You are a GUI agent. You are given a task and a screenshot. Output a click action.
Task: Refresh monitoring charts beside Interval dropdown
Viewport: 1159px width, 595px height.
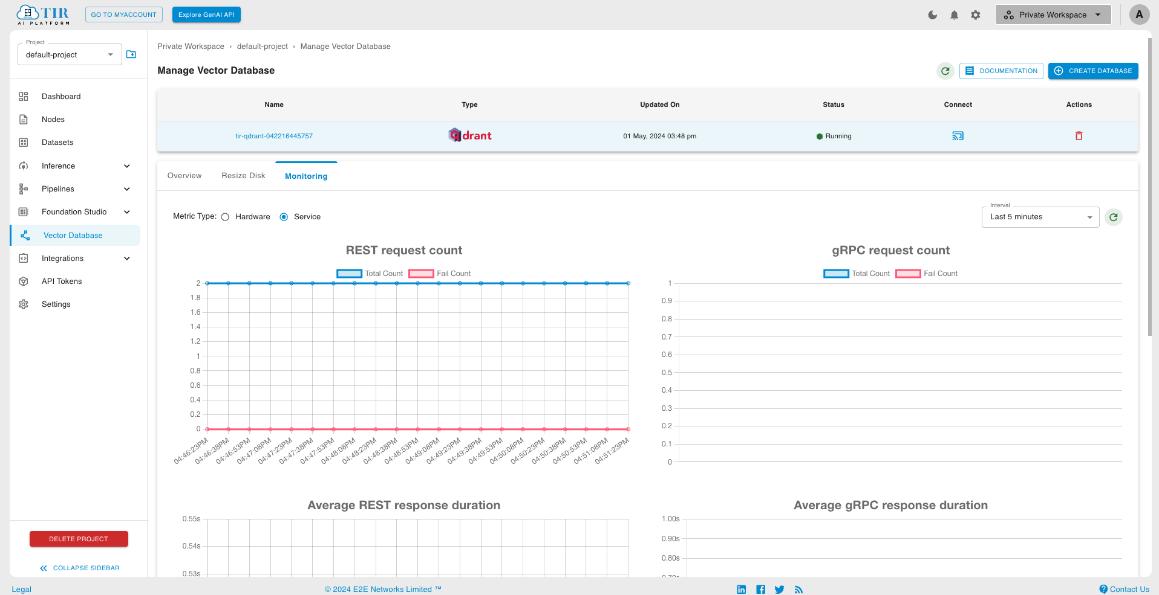click(1113, 217)
